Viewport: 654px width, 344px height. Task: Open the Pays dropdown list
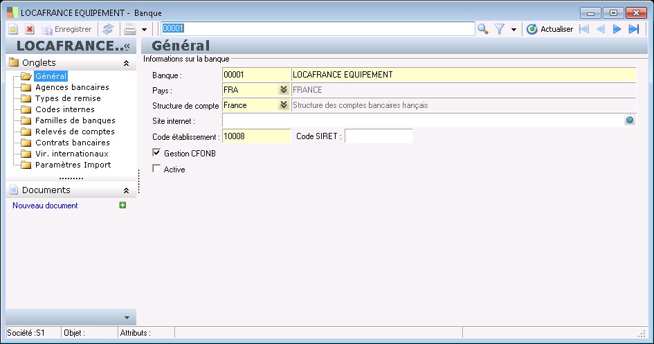click(283, 90)
